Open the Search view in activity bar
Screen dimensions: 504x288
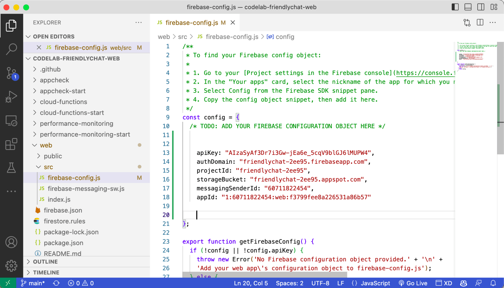tap(11, 49)
